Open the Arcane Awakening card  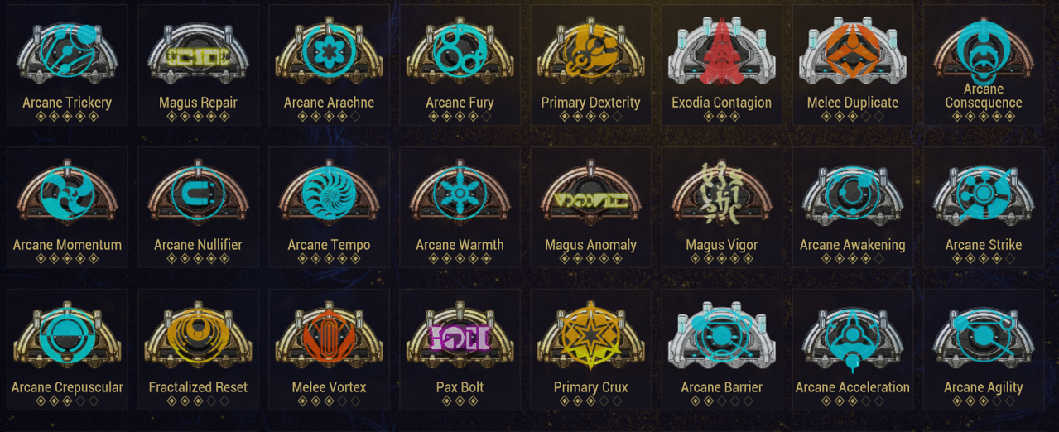(852, 208)
